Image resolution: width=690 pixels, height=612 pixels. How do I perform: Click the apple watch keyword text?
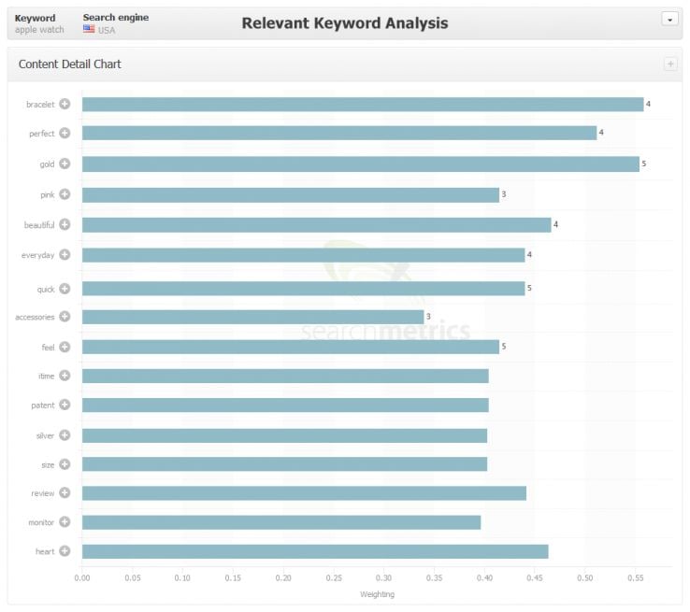(39, 30)
